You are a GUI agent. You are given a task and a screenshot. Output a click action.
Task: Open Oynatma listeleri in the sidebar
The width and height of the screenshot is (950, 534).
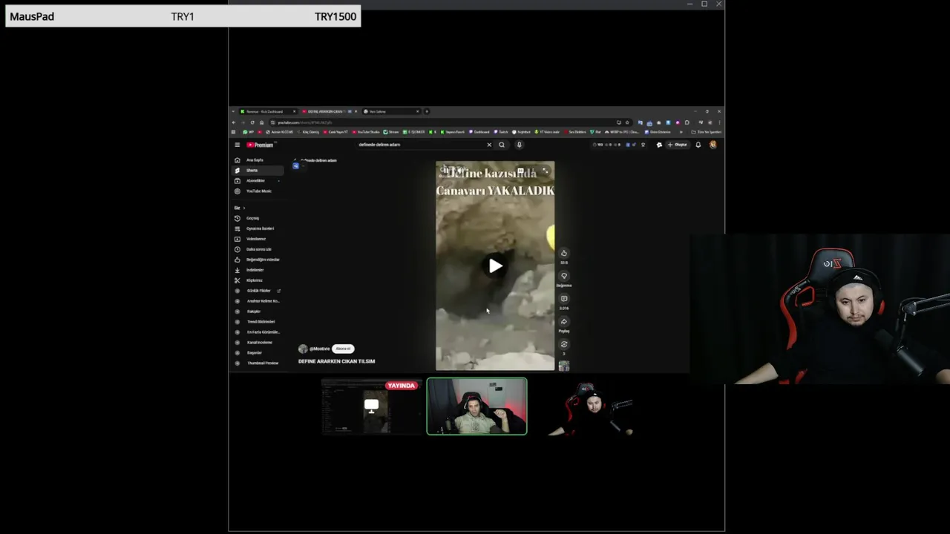click(258, 228)
